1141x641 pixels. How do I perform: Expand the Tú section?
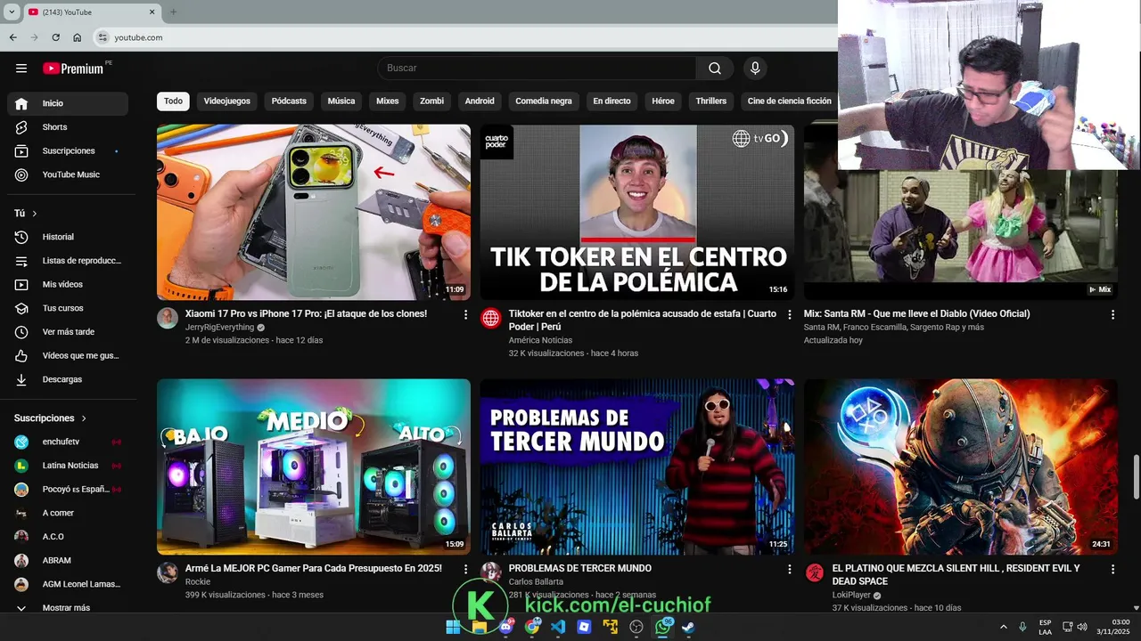pyautogui.click(x=26, y=214)
